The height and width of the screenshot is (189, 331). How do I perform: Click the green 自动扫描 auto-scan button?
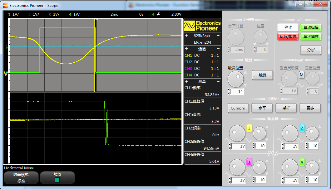[311, 27]
